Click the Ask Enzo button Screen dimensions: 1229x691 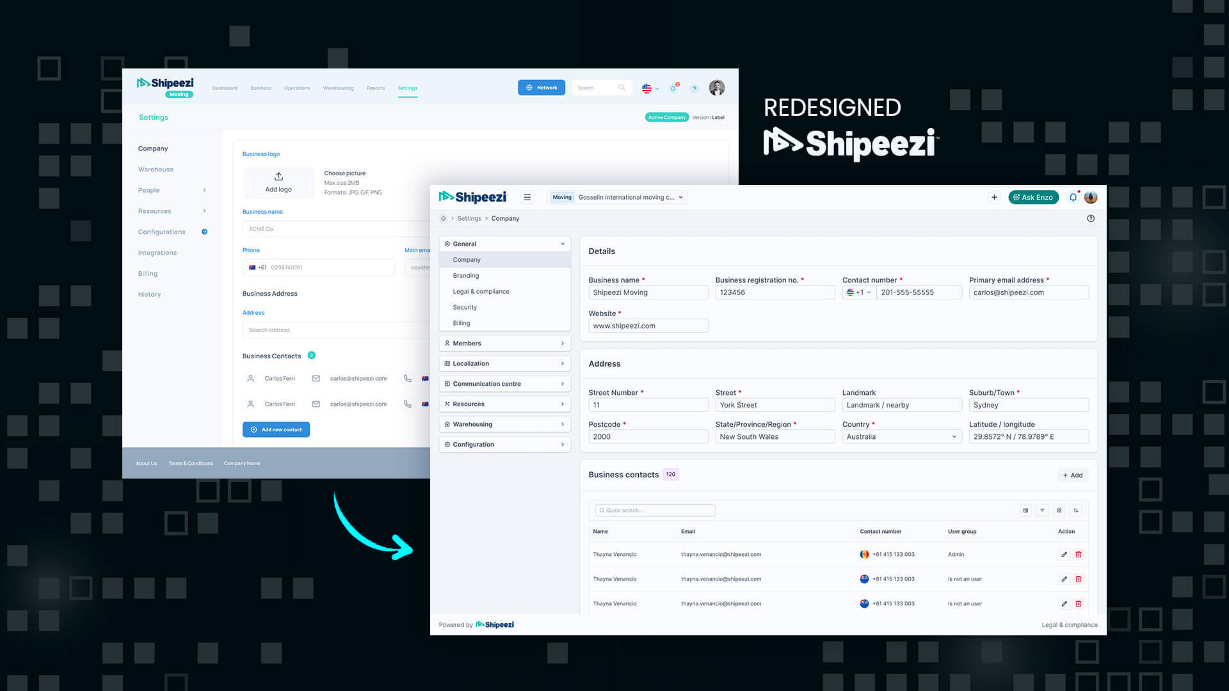pos(1033,197)
